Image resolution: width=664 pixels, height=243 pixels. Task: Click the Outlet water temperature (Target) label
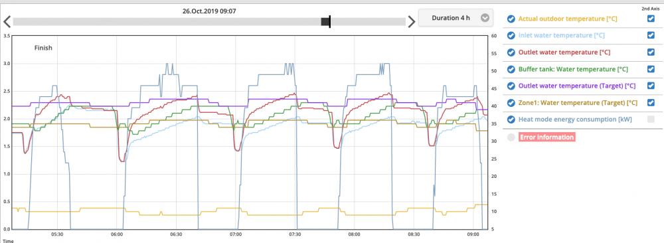[x=577, y=86]
